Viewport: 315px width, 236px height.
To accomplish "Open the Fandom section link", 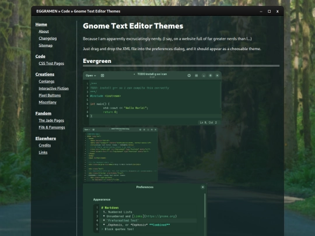I will (43, 114).
